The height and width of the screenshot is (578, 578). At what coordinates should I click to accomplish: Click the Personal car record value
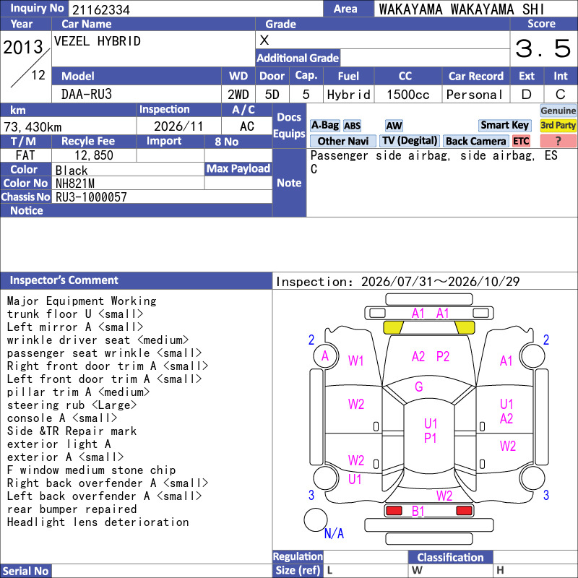click(x=475, y=95)
